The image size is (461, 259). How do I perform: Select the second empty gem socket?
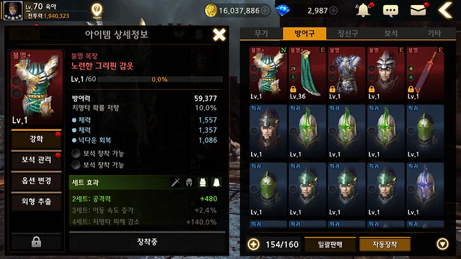(x=76, y=165)
